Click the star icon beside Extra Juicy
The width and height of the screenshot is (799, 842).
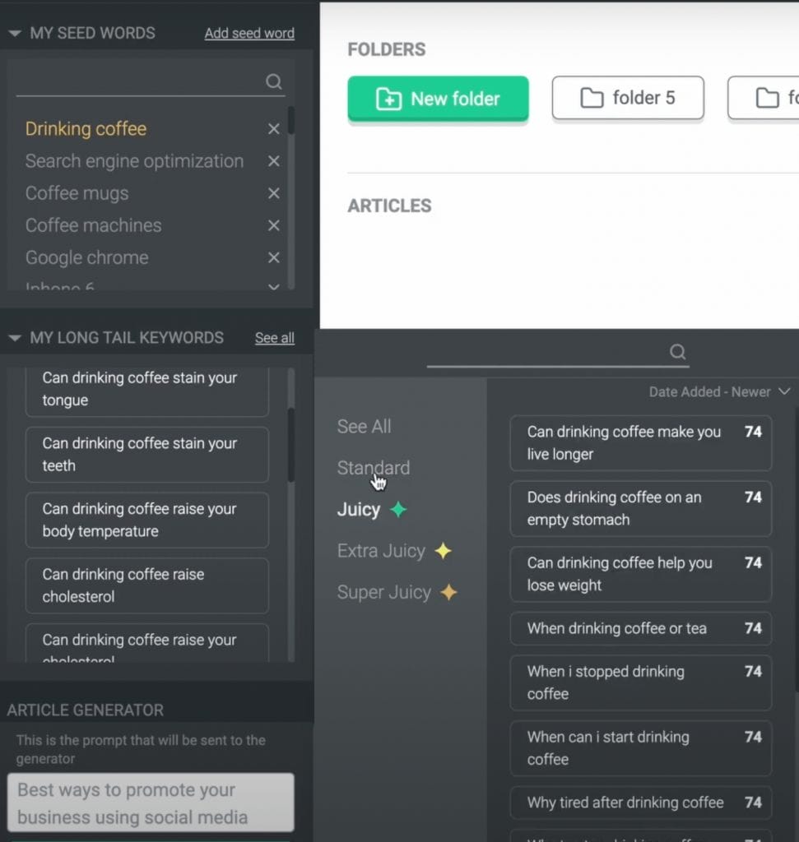click(442, 551)
